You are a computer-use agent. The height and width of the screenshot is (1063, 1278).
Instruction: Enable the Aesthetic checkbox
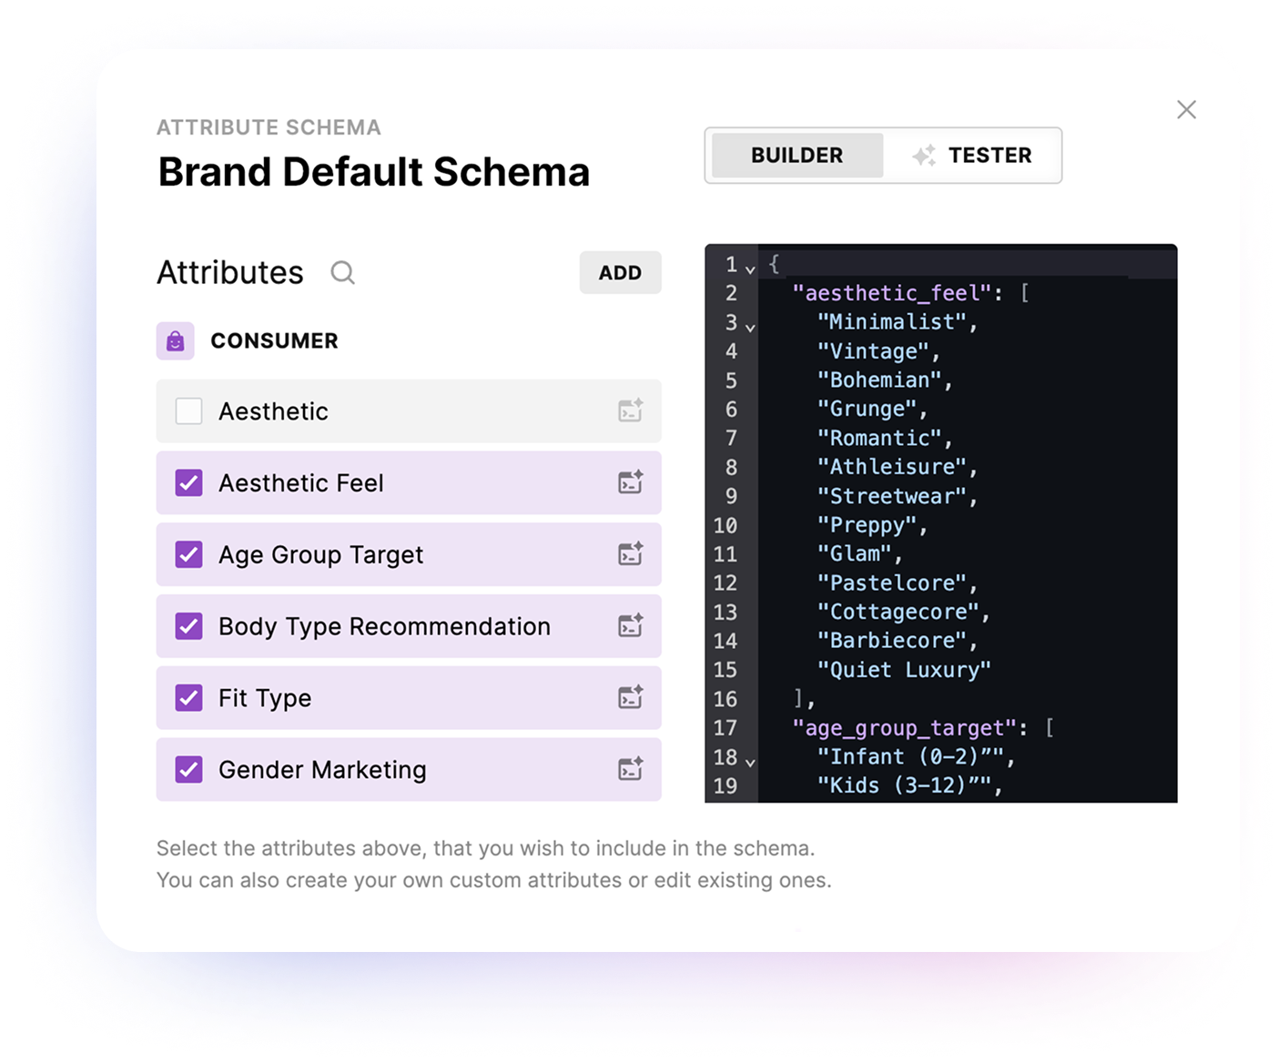(188, 411)
